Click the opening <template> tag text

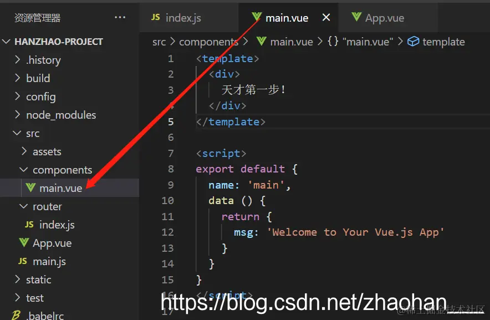coord(227,58)
